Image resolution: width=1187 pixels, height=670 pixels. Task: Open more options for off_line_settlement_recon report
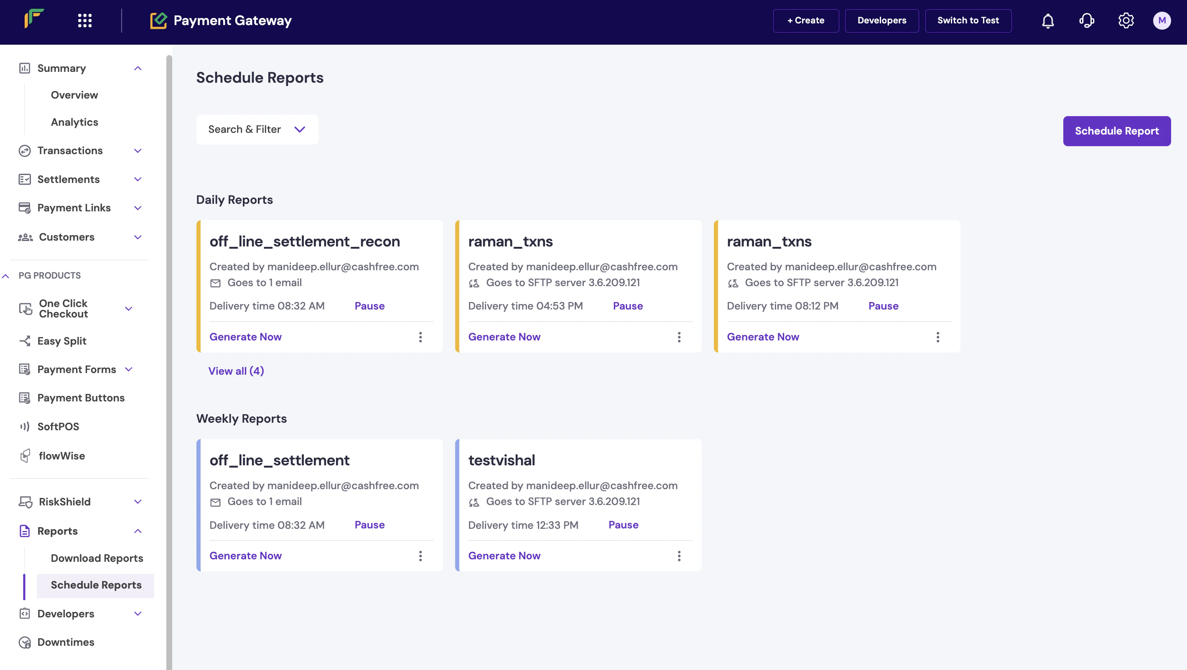point(420,337)
